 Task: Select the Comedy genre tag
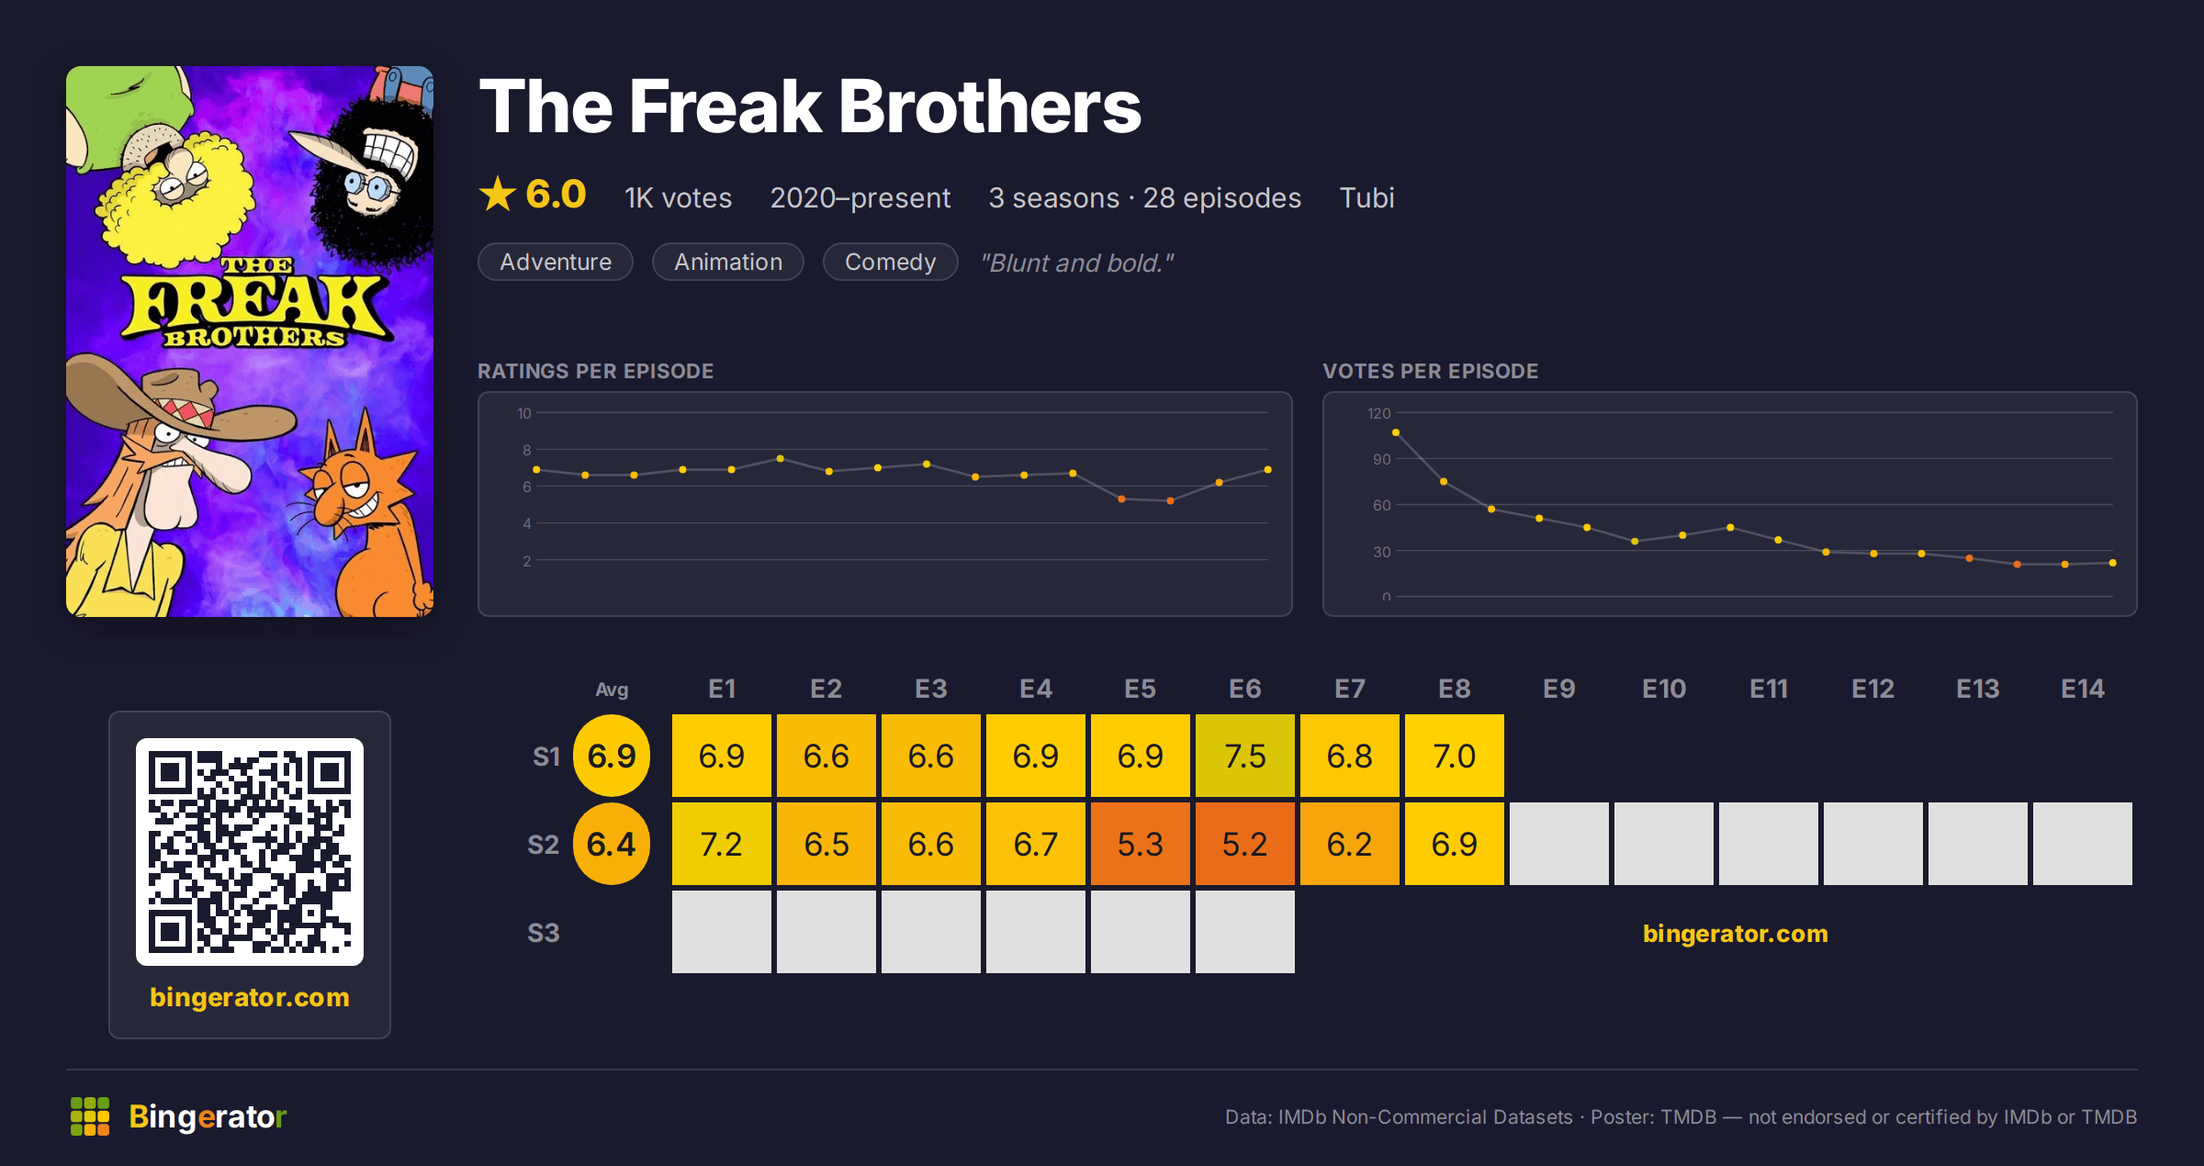coord(890,262)
